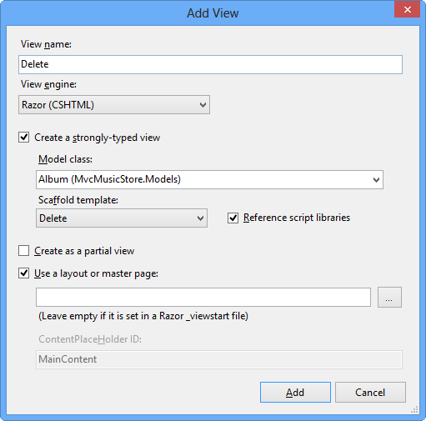Click the Cancel button
Screen dimensions: 426x421
click(x=370, y=392)
